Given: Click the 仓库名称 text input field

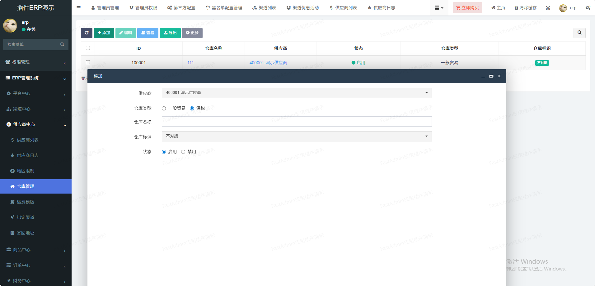Looking at the screenshot, I should 297,122.
